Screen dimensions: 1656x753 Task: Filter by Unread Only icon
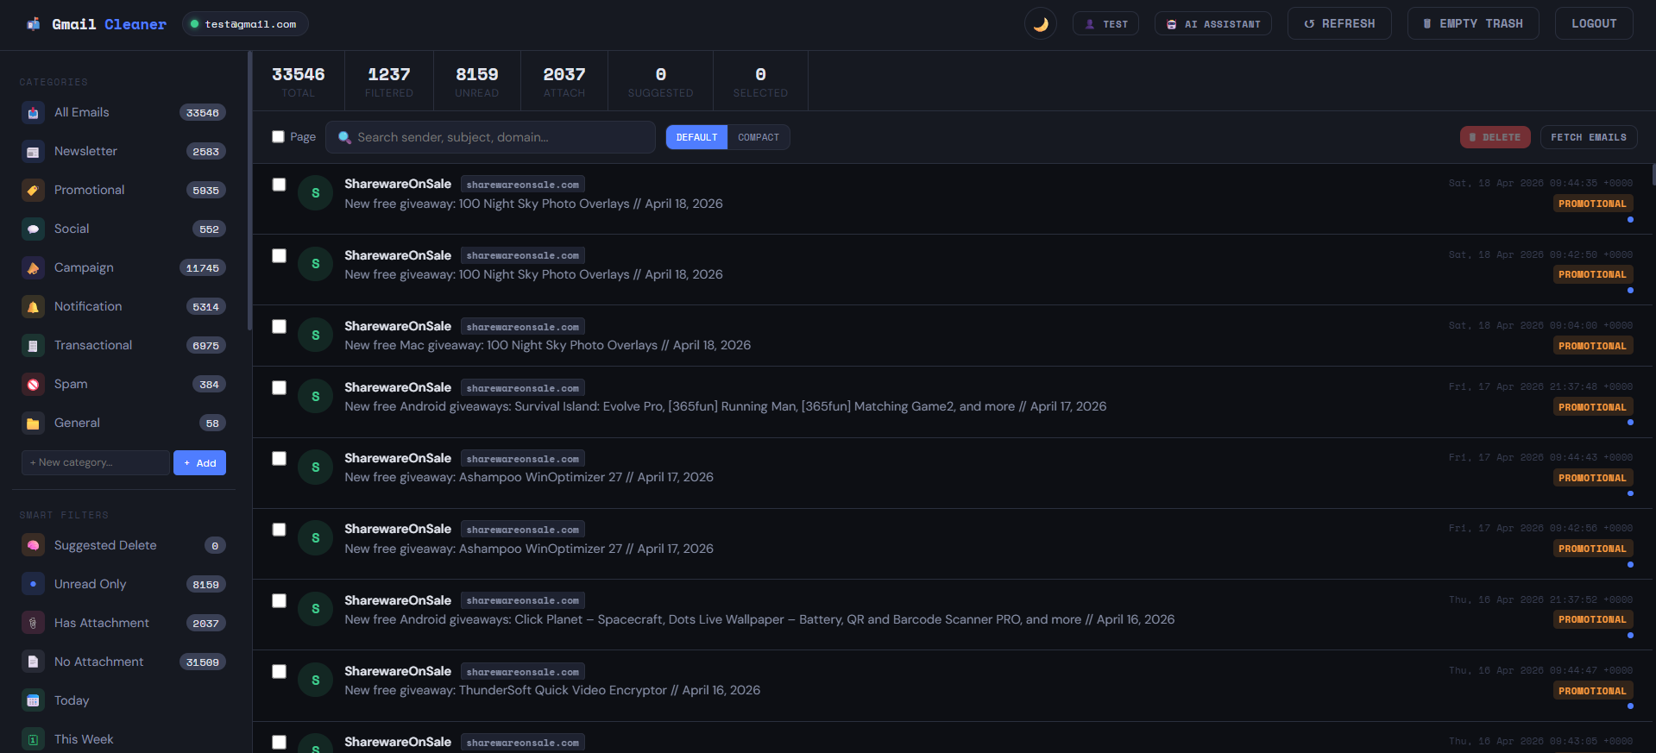click(x=33, y=585)
